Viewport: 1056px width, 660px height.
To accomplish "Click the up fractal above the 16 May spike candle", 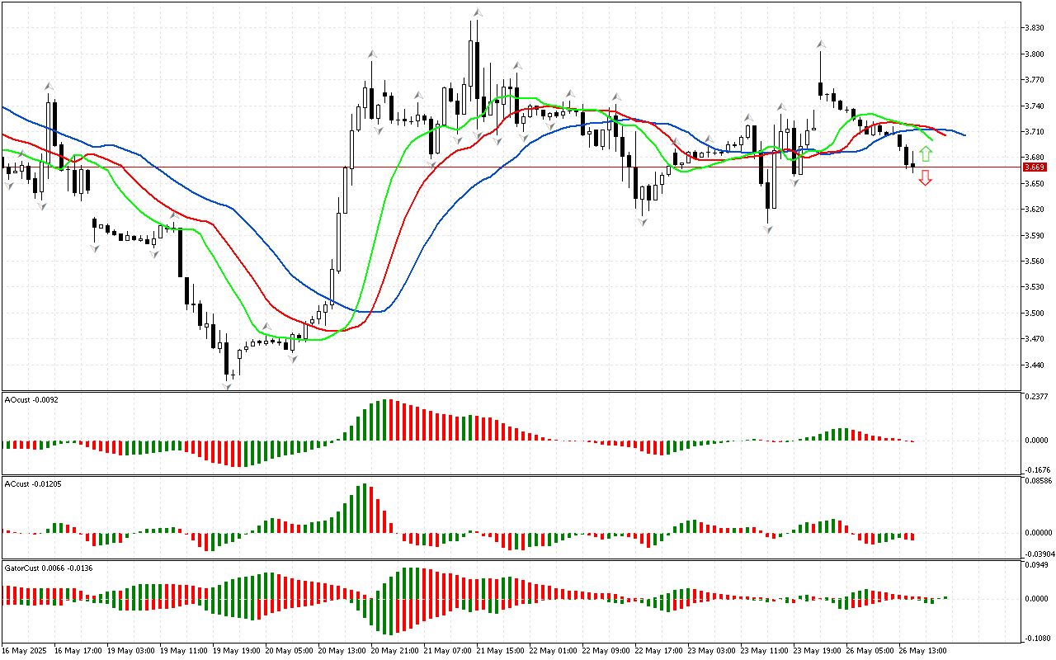I will 49,85.
